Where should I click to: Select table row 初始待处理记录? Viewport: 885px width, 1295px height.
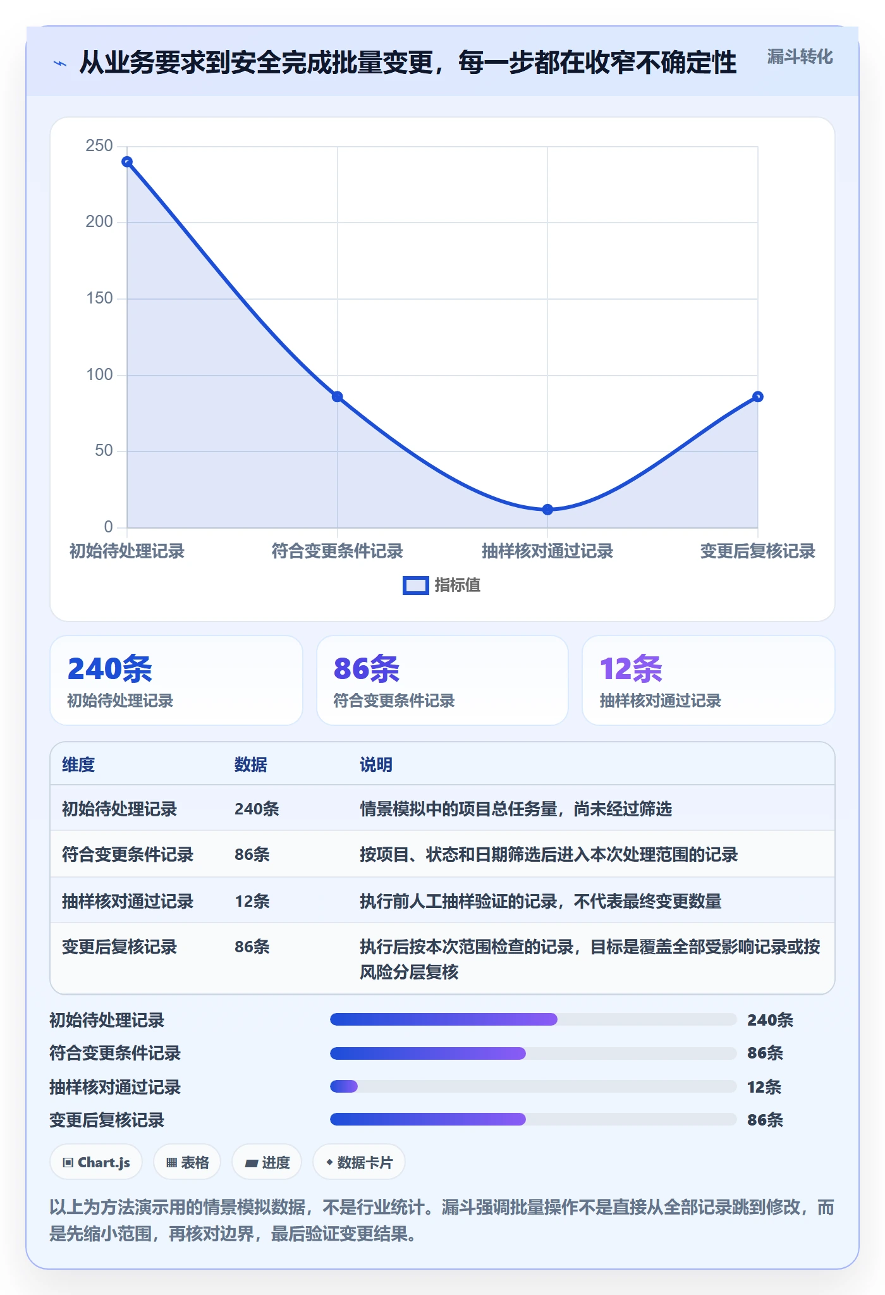click(442, 808)
